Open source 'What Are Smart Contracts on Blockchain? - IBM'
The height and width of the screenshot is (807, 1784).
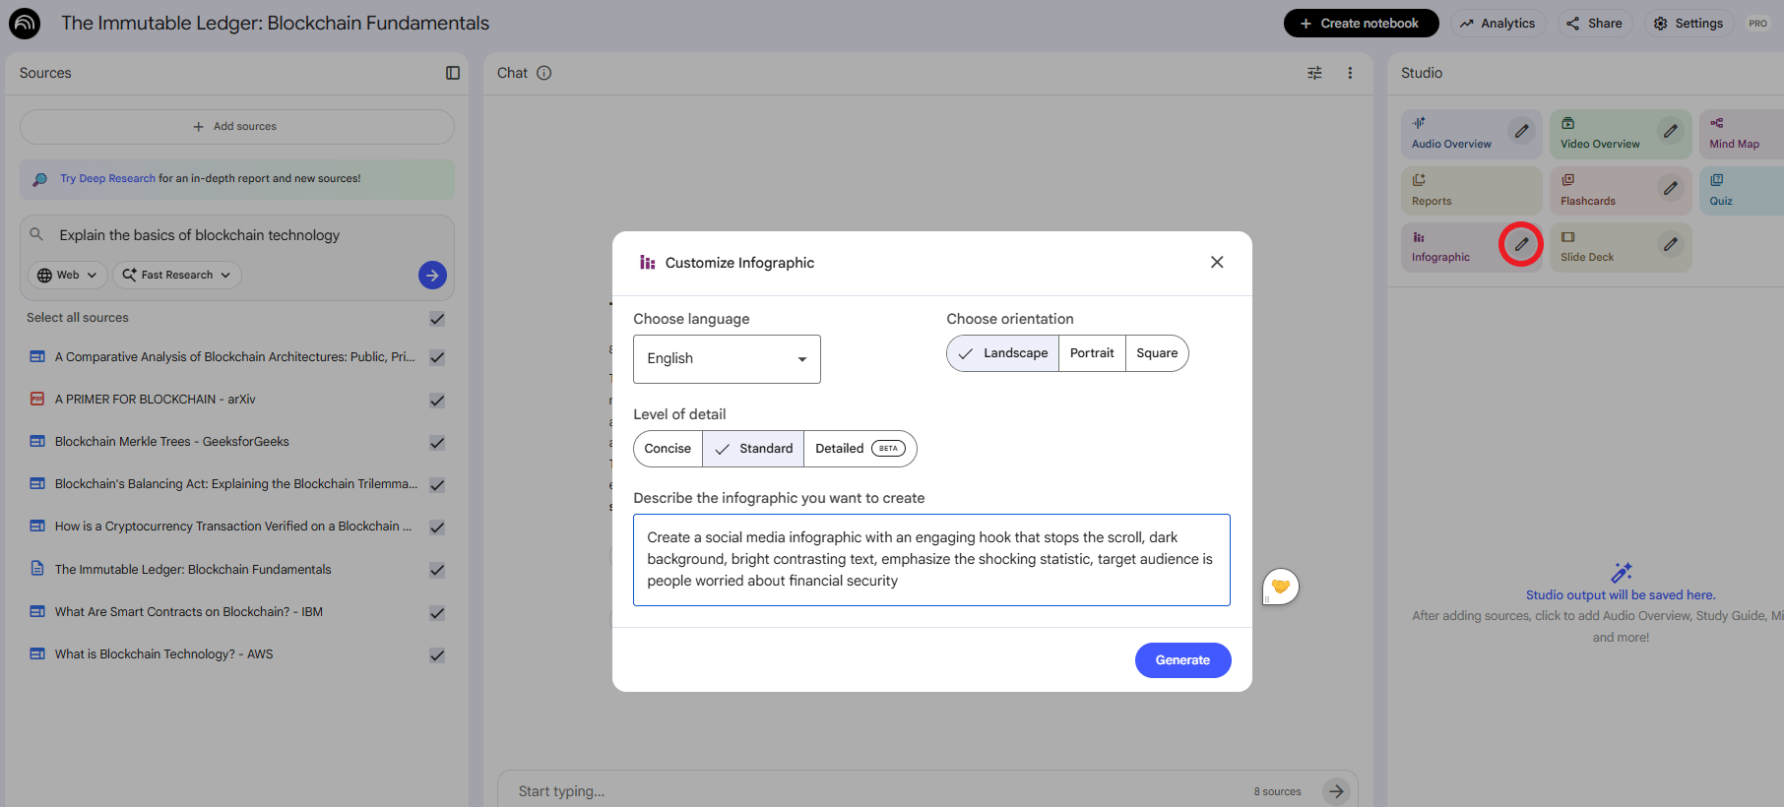tap(189, 612)
